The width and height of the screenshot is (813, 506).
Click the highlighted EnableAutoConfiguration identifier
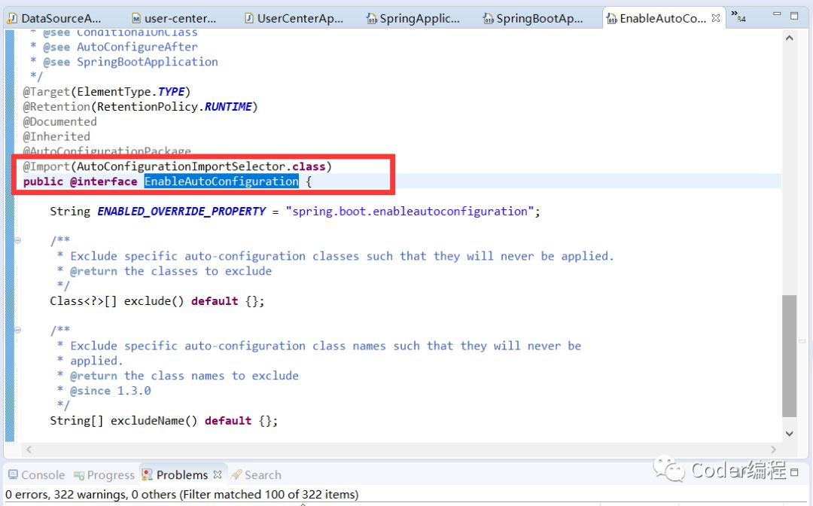pos(221,181)
